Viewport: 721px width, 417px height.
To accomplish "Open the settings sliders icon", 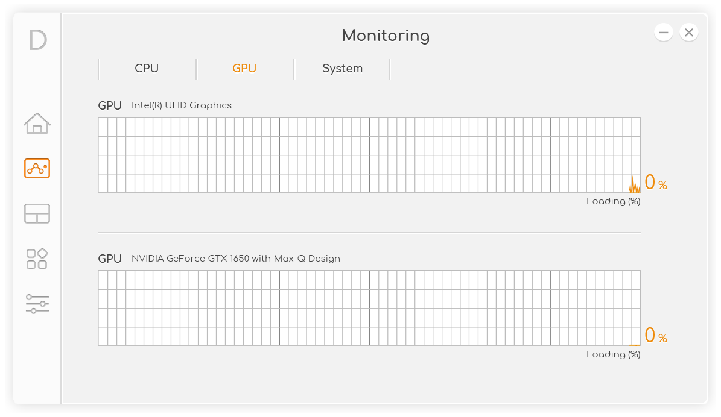I will click(x=37, y=304).
